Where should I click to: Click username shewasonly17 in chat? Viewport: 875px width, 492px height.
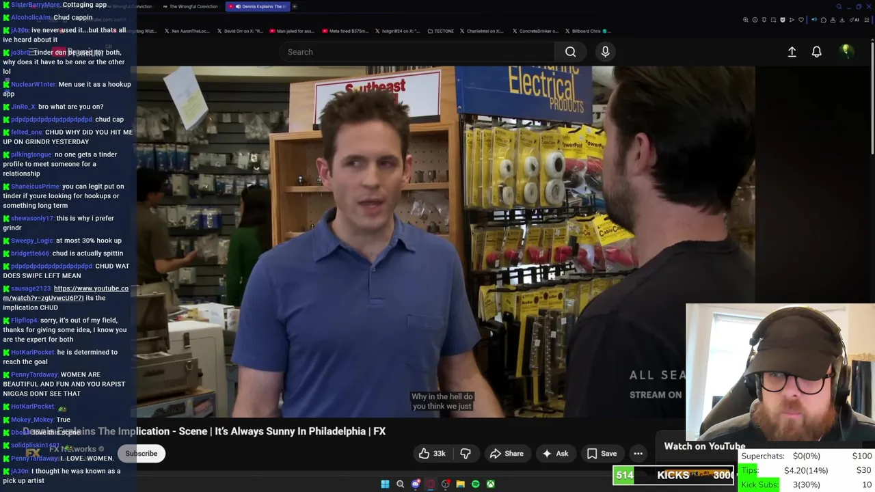pyautogui.click(x=32, y=218)
